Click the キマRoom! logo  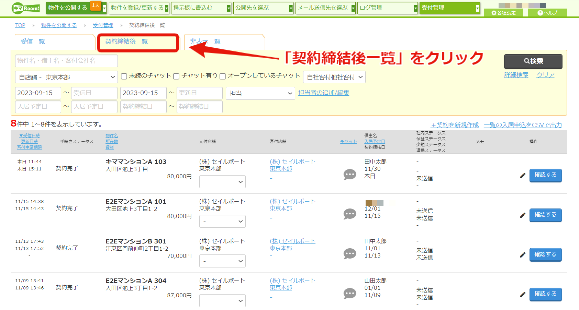click(x=26, y=8)
